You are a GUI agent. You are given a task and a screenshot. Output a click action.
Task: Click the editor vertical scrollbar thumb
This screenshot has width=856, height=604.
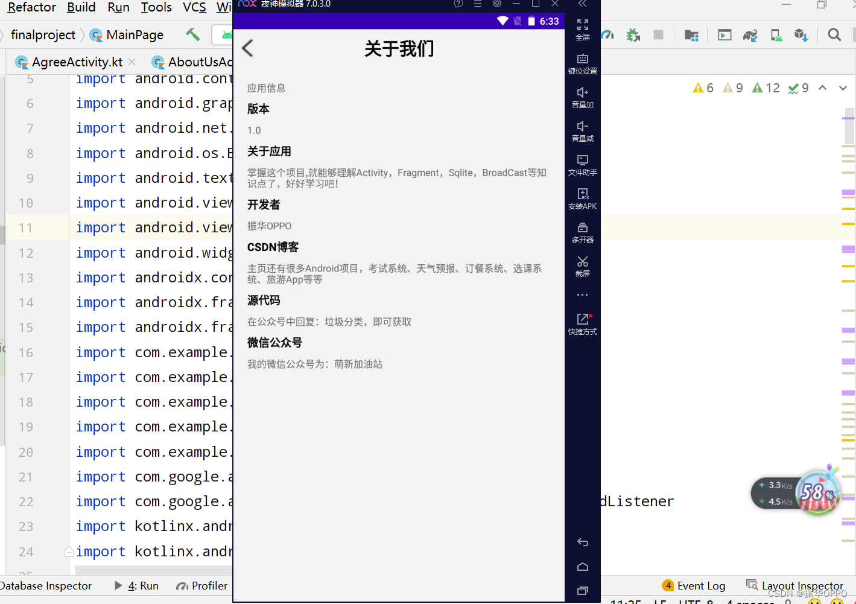pyautogui.click(x=849, y=126)
